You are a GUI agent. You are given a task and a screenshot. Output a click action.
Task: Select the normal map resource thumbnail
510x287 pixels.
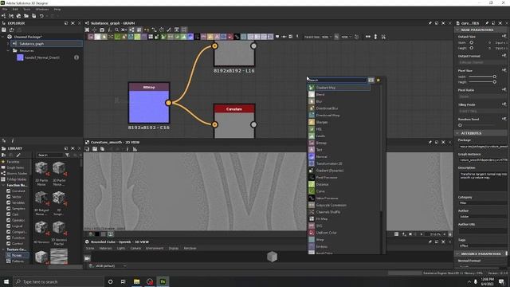pos(20,57)
